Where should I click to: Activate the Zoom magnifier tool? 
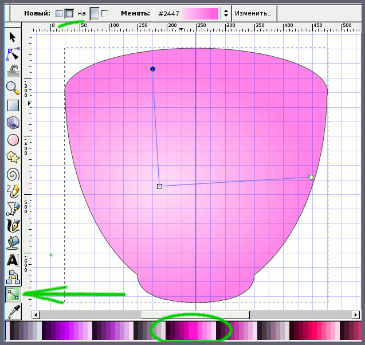(x=13, y=88)
